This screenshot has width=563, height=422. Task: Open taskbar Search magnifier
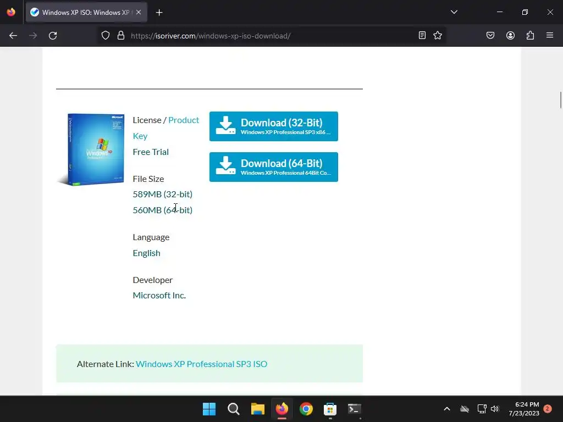pos(233,409)
